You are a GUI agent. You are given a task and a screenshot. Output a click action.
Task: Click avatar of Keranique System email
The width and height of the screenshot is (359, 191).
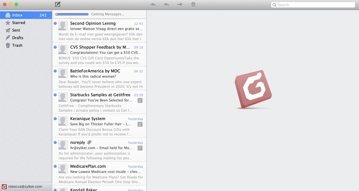[63, 121]
